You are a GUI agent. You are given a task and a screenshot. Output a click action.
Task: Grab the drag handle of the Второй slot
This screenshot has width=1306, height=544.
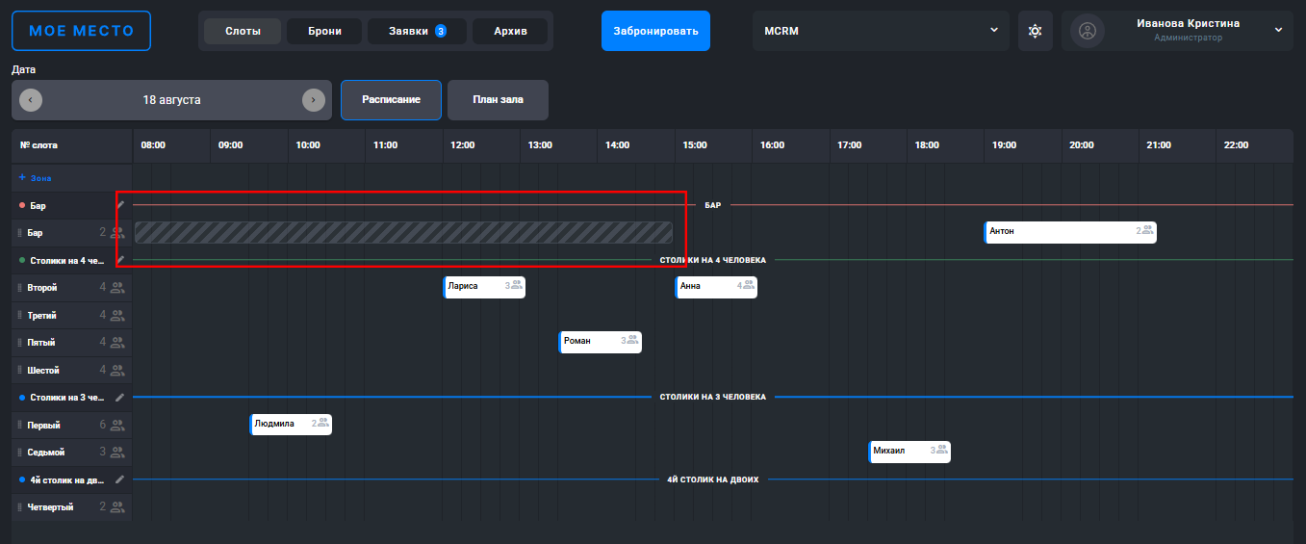pyautogui.click(x=19, y=288)
